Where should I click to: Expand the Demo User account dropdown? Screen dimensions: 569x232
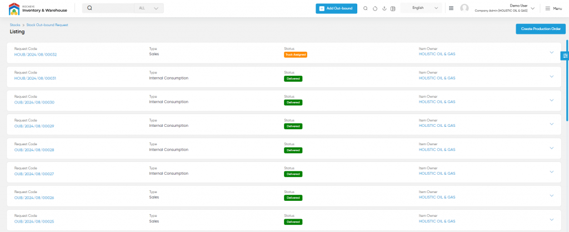(533, 8)
